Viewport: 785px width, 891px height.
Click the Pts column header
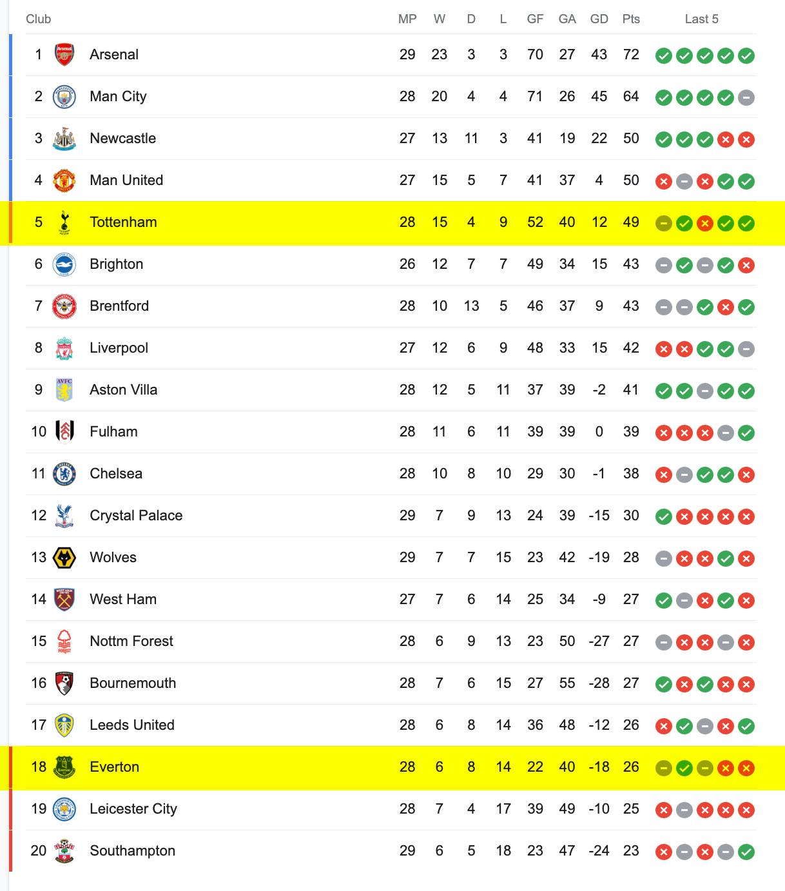point(631,19)
